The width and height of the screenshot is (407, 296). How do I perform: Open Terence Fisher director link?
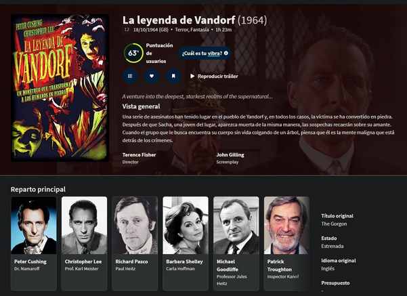(139, 154)
